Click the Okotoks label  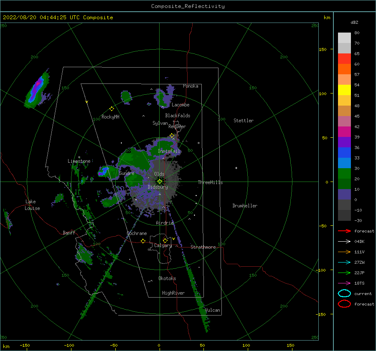pyautogui.click(x=167, y=278)
